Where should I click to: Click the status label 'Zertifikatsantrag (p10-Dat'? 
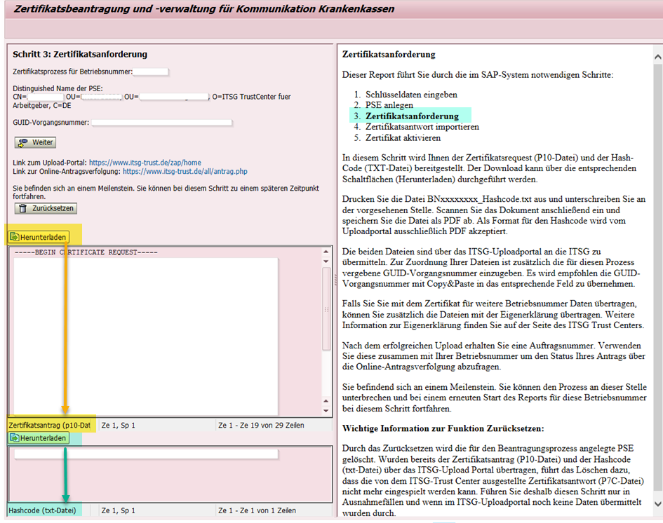[50, 426]
